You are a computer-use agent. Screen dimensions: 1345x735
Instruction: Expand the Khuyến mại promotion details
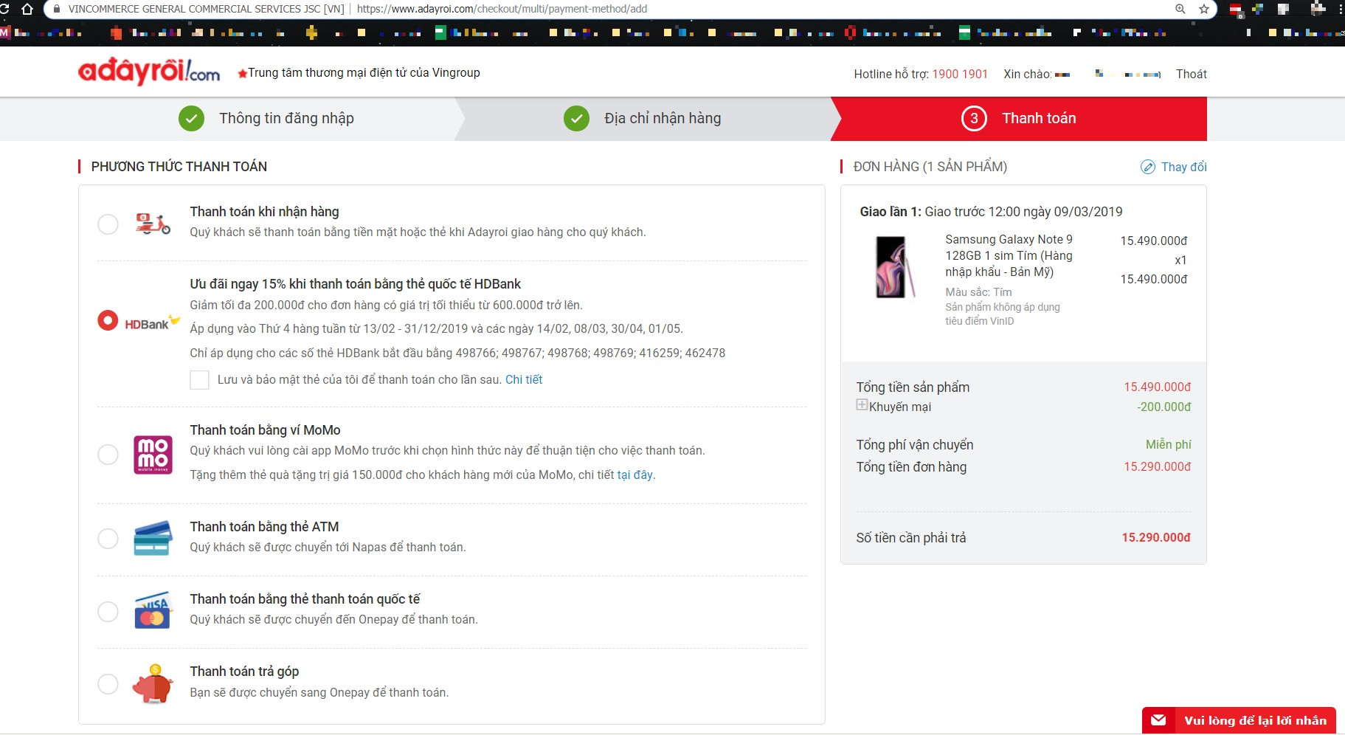click(x=861, y=405)
